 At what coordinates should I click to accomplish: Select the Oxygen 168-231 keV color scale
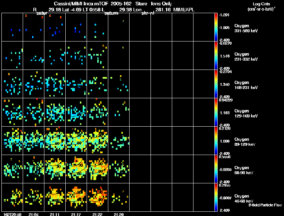point(216,84)
